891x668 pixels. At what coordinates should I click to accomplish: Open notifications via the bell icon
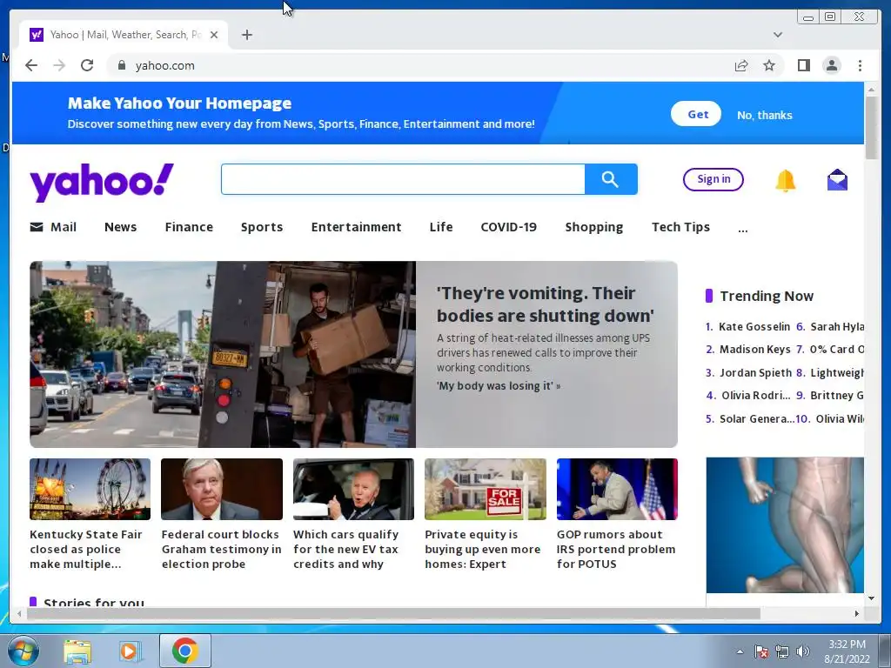tap(786, 180)
